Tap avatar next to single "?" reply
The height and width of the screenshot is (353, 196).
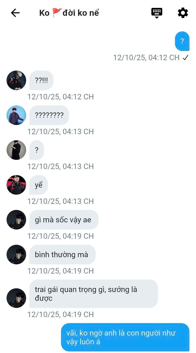[x=16, y=150]
